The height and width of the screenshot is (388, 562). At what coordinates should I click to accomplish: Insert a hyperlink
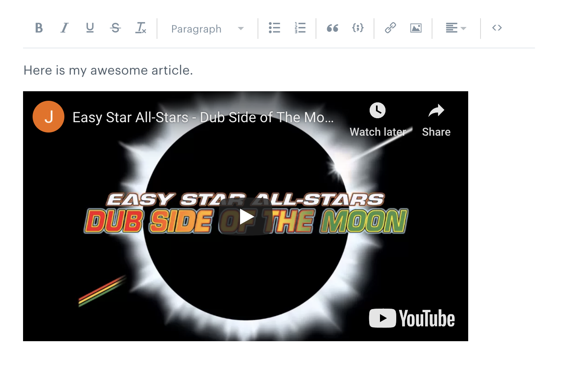[390, 28]
